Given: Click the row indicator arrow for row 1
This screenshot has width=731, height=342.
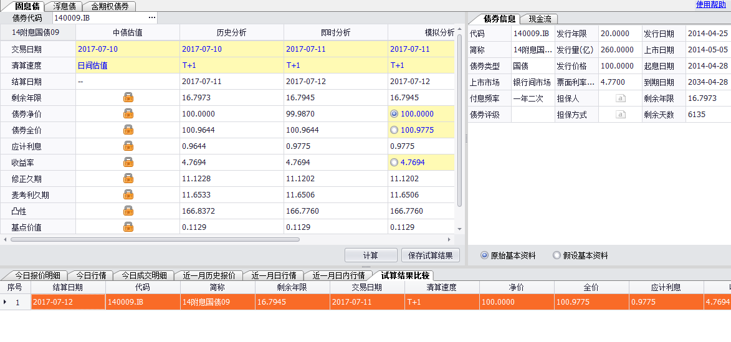Looking at the screenshot, I should [x=5, y=302].
